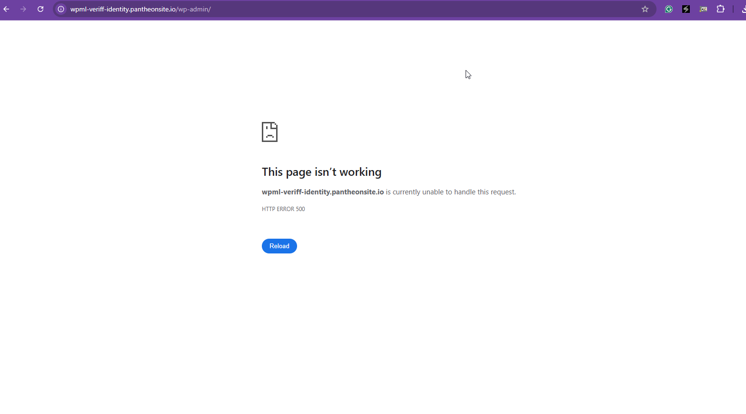Open the Grammarly extension
The image size is (746, 414).
tap(669, 9)
